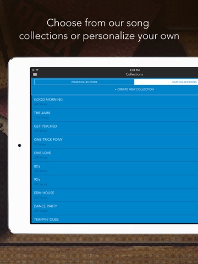The width and height of the screenshot is (198, 264).
Task: Open the 90's collection
Action: [x=114, y=182]
